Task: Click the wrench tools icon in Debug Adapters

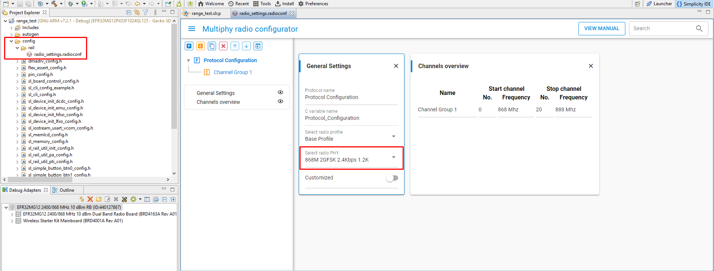Action: pyautogui.click(x=124, y=199)
